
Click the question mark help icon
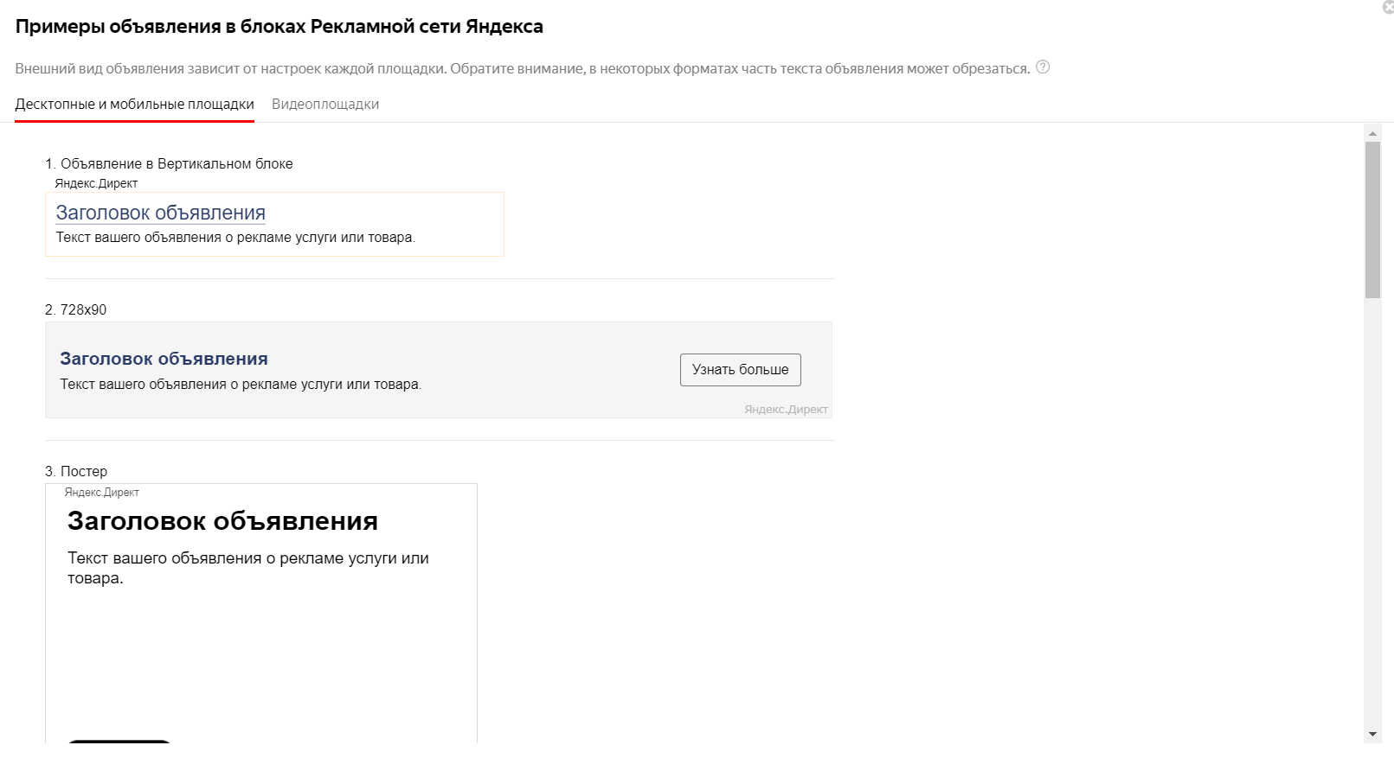point(1043,67)
